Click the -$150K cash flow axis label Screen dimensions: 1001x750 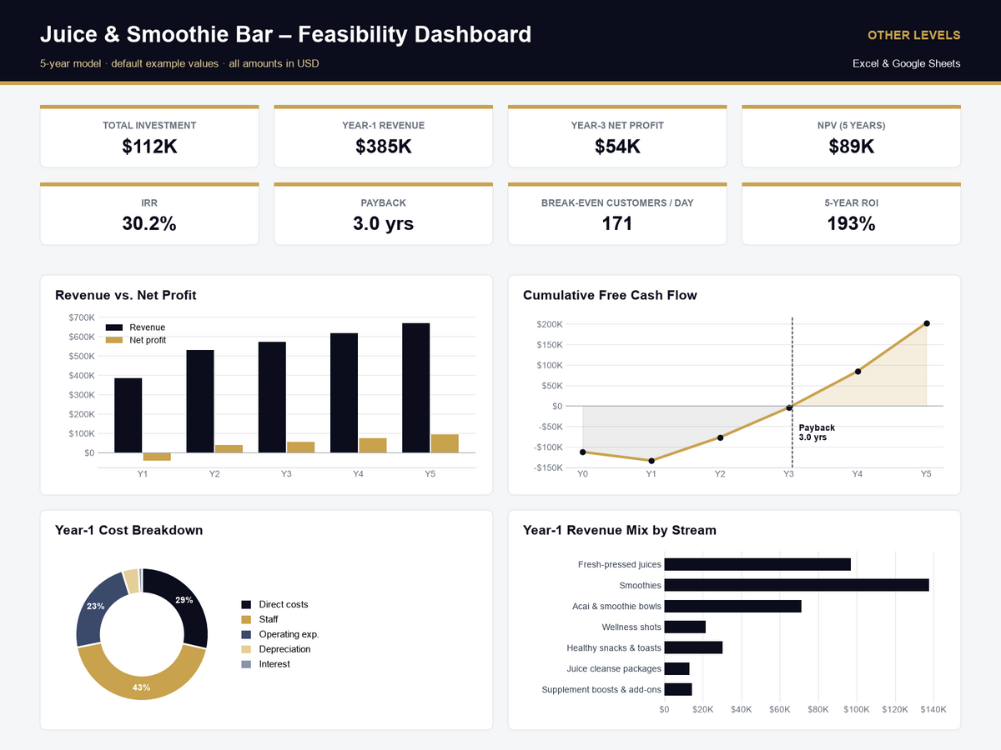pyautogui.click(x=548, y=467)
